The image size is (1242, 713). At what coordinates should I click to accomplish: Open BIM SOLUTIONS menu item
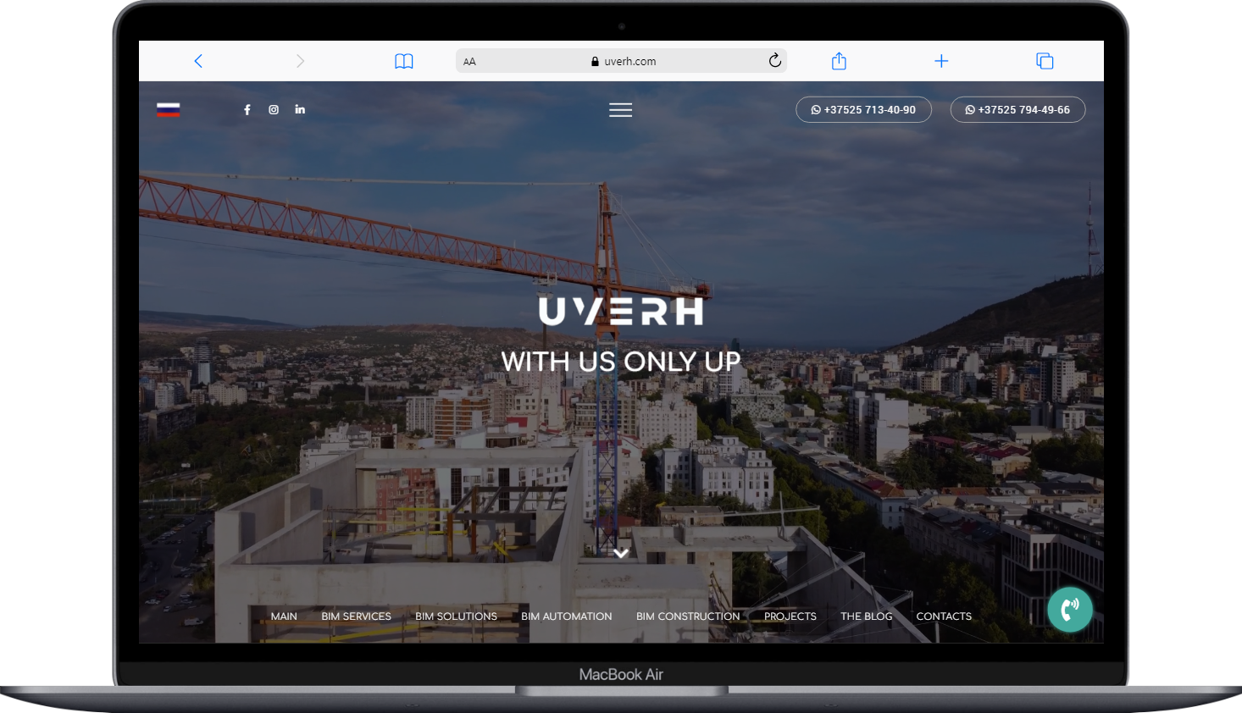pyautogui.click(x=456, y=616)
